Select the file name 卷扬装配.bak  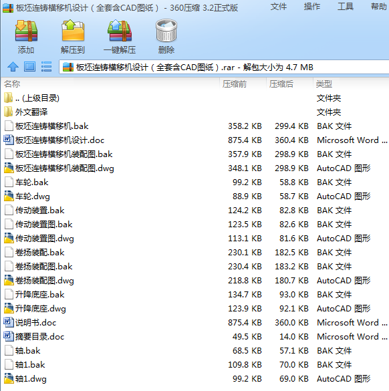pyautogui.click(x=40, y=253)
